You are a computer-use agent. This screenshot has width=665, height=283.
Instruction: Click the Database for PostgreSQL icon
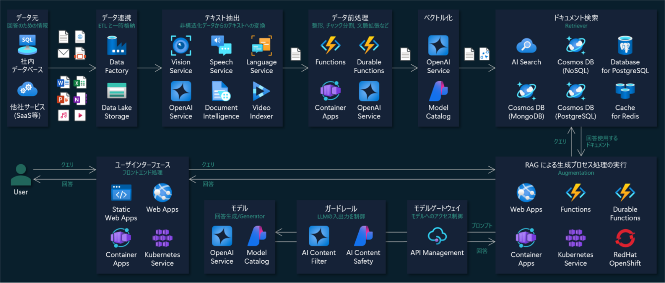click(x=625, y=45)
